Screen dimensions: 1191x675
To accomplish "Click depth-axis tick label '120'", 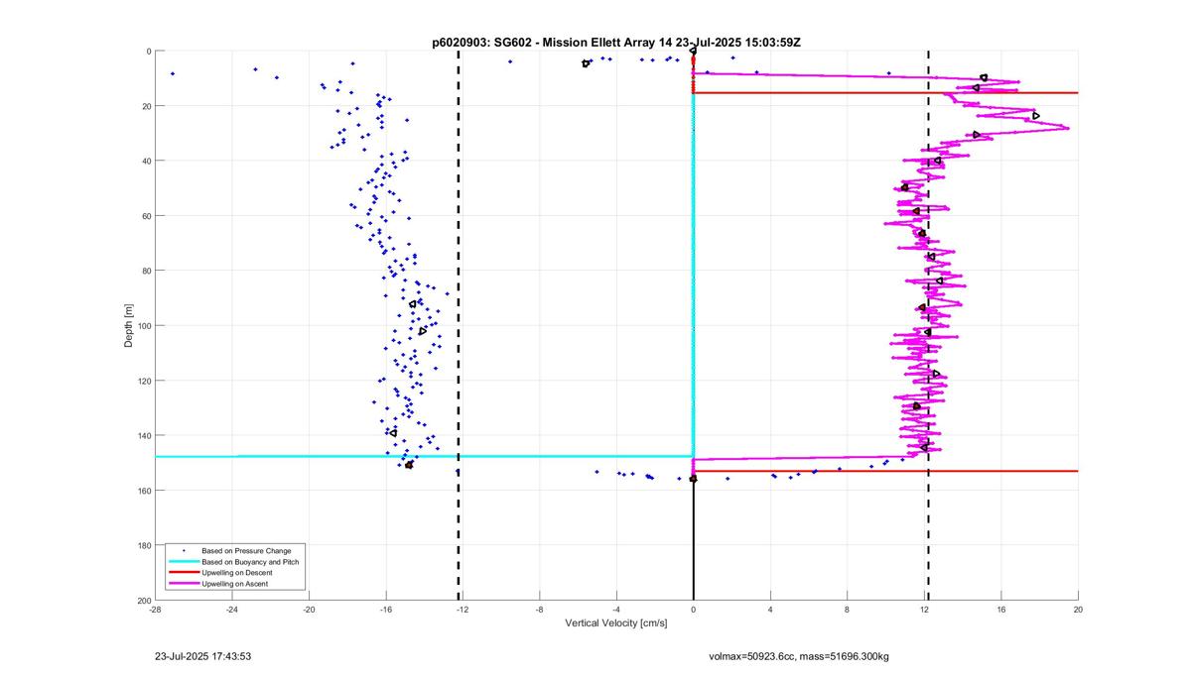I will point(144,381).
